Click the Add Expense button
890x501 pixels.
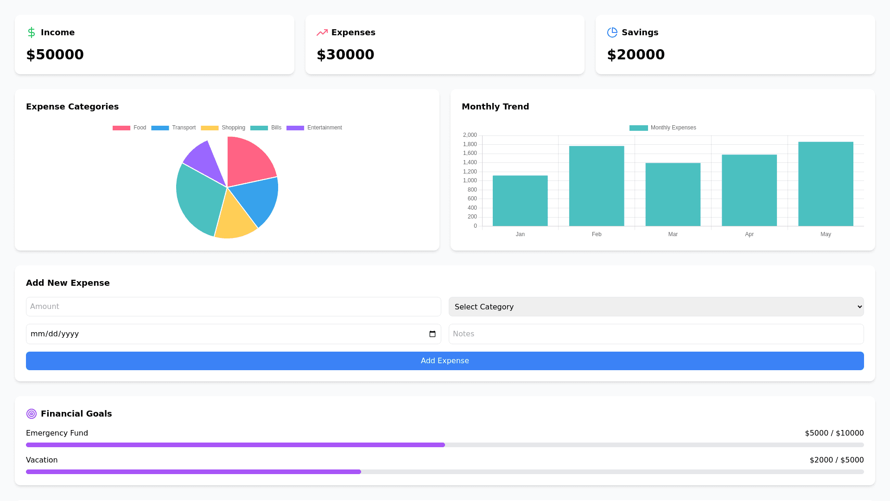click(445, 361)
